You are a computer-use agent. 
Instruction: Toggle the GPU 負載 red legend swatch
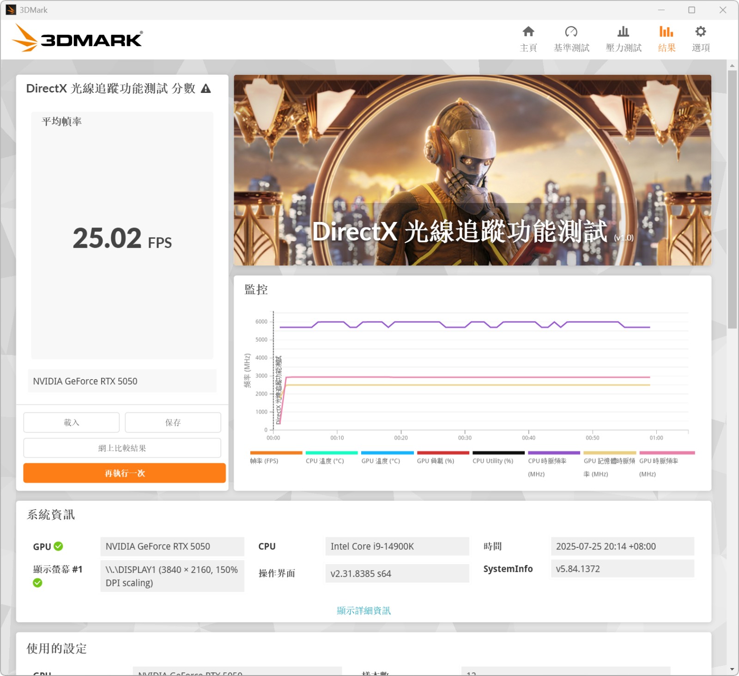click(443, 453)
